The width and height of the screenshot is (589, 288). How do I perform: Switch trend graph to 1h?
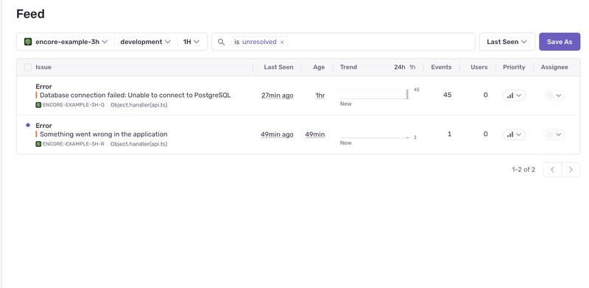(412, 67)
